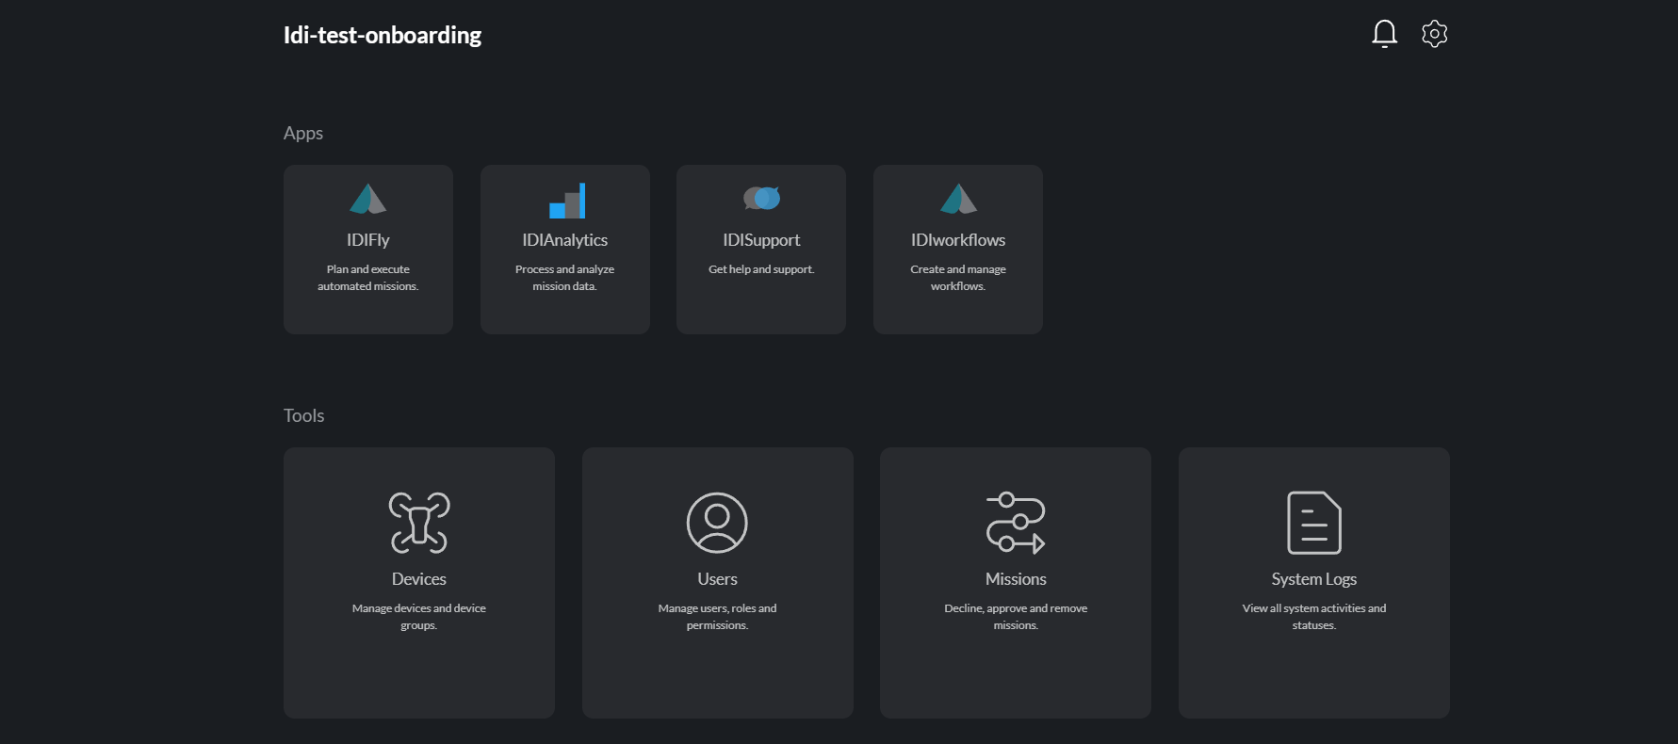Click 'Plan and execute automated missions.' text
Image resolution: width=1678 pixels, height=744 pixels.
tap(368, 278)
